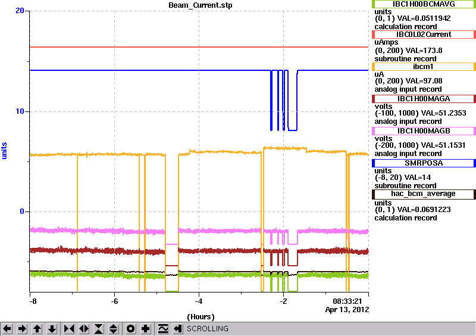The height and width of the screenshot is (336, 476).
Task: Select the ibcm1 legend curve
Action: click(x=424, y=67)
